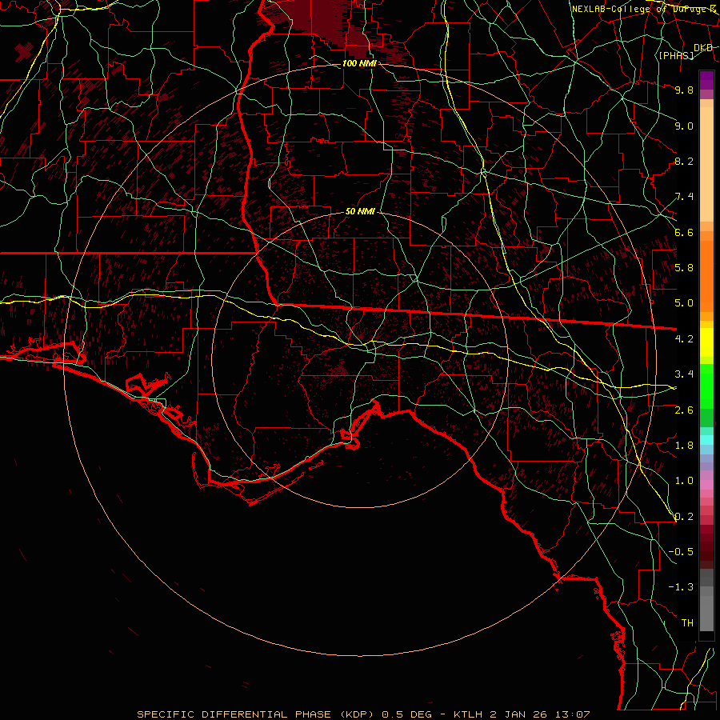Click the [PHAS] label above color scale
The image size is (720, 720).
click(676, 55)
